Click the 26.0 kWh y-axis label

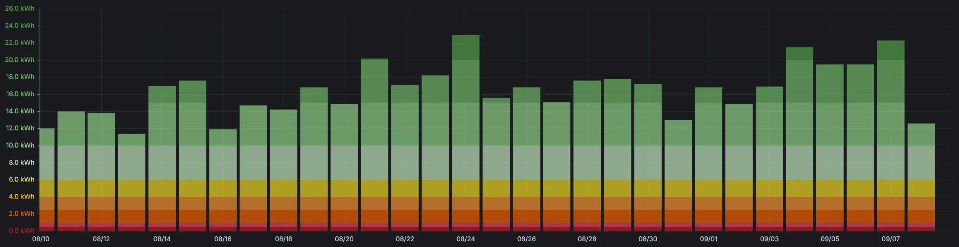(x=20, y=8)
